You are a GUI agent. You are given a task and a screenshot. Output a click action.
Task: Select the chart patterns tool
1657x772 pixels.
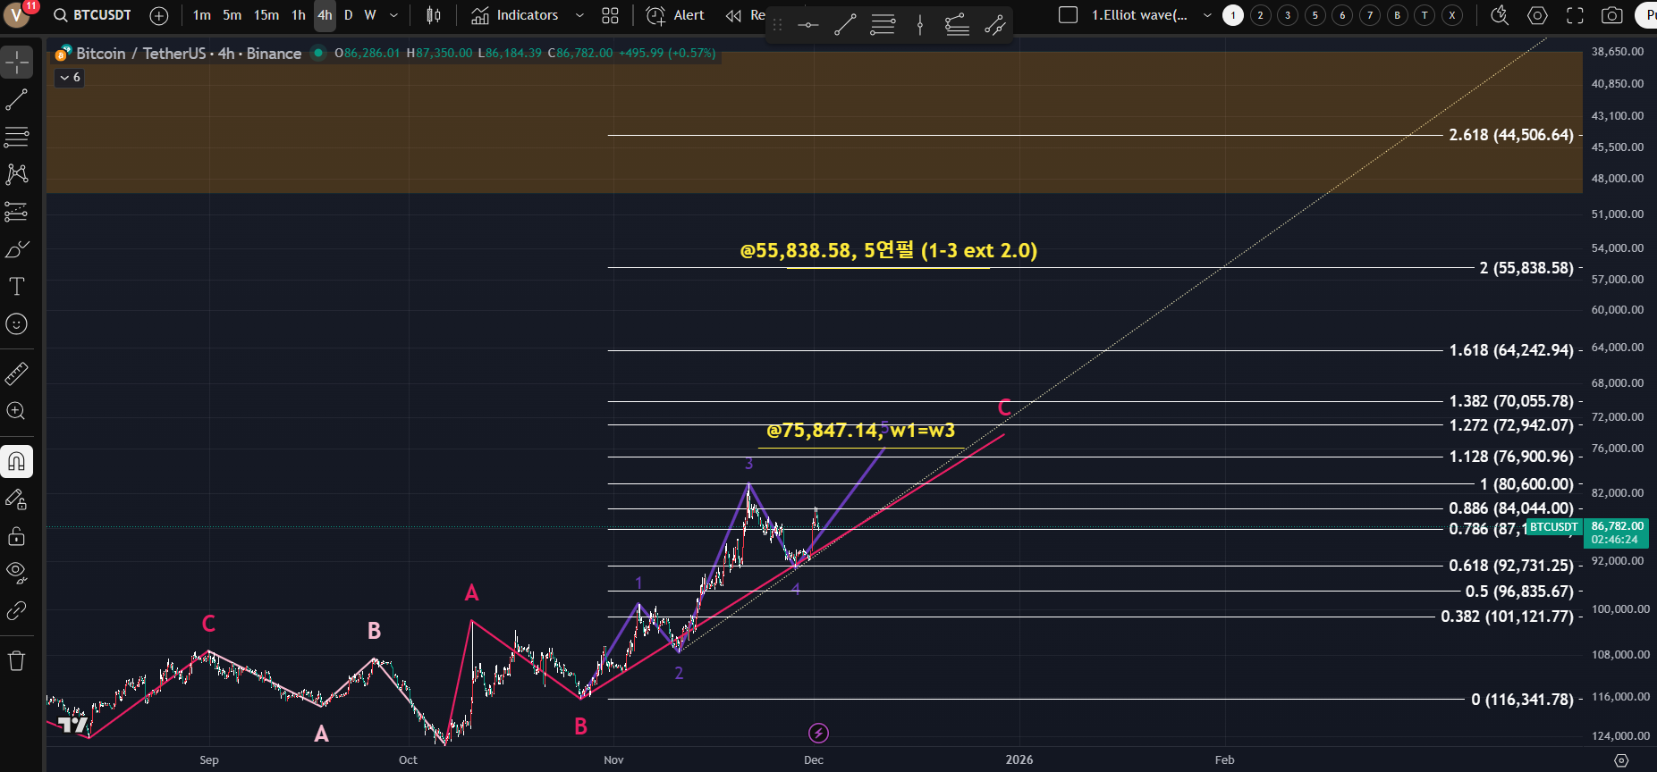tap(17, 174)
